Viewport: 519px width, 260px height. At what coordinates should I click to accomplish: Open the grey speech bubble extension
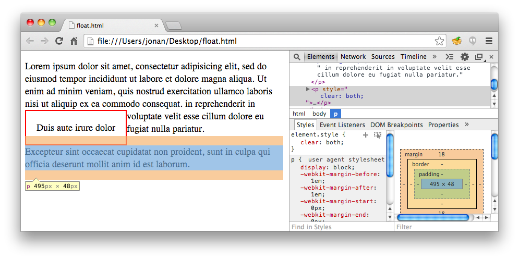click(x=473, y=41)
